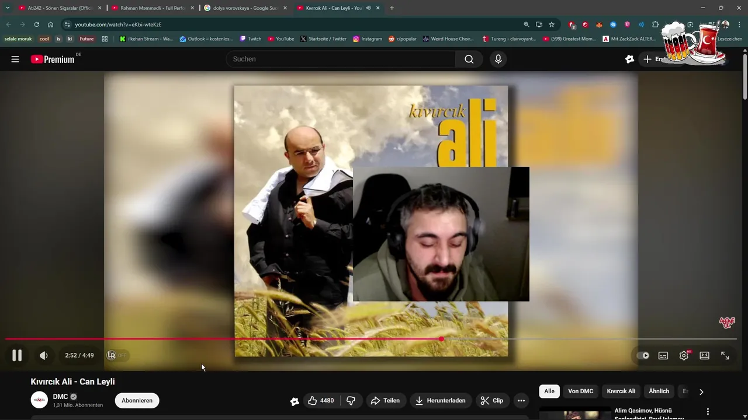
Task: Select the Alle filter chip
Action: tap(549, 391)
